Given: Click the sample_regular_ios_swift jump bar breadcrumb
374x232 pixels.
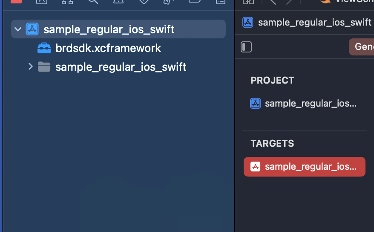Looking at the screenshot, I should tap(314, 22).
